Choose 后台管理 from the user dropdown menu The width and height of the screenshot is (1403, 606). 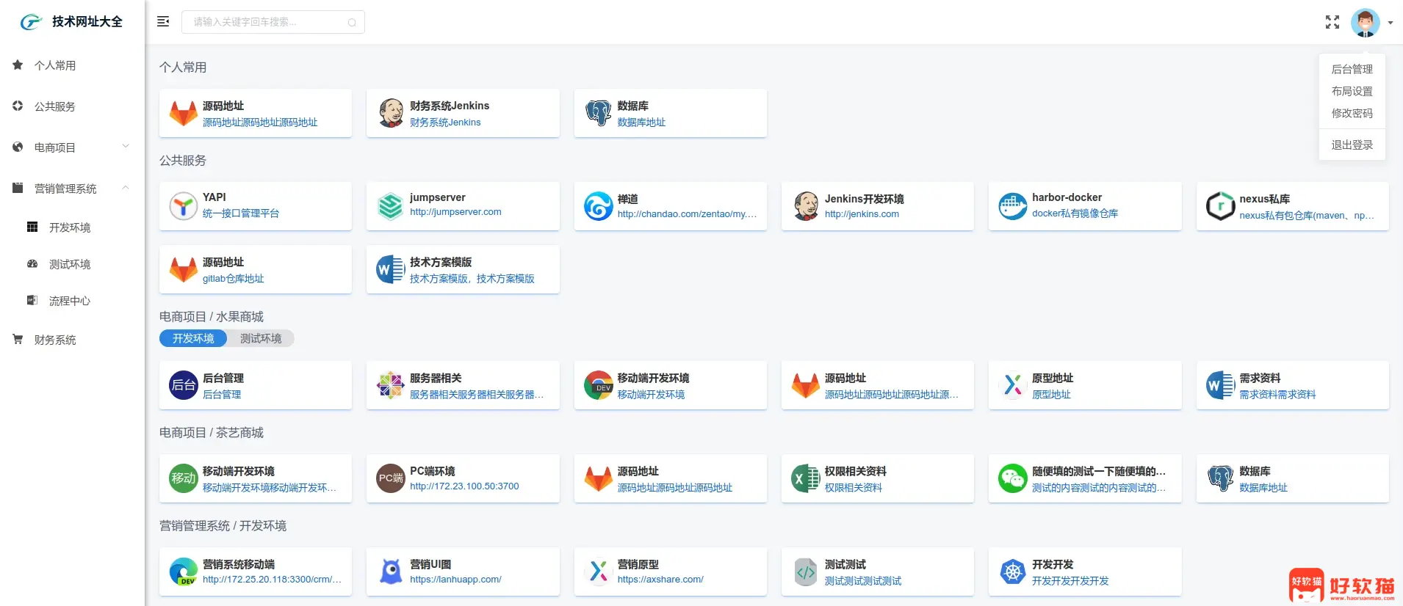1352,69
